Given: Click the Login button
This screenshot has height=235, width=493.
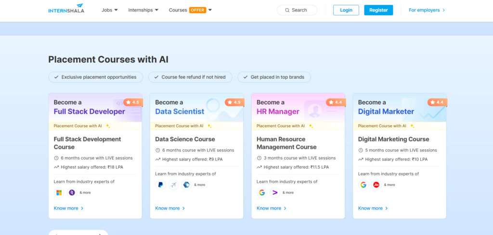Looking at the screenshot, I should [346, 10].
